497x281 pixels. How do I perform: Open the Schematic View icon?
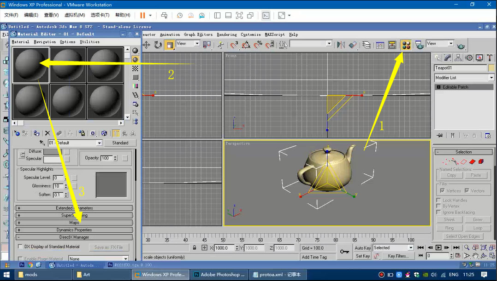[x=392, y=45]
